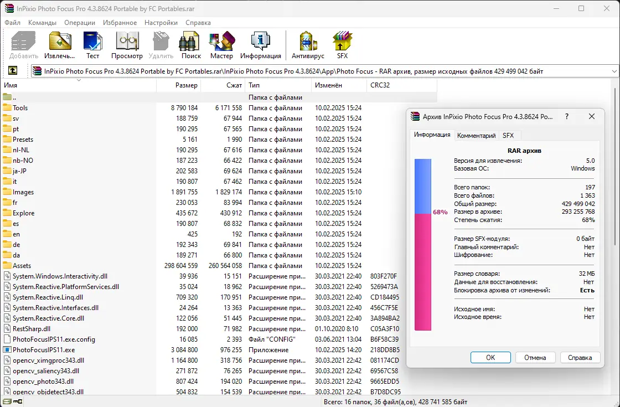Click the Удалить (Delete) toolbar icon
620x407 pixels.
point(161,41)
